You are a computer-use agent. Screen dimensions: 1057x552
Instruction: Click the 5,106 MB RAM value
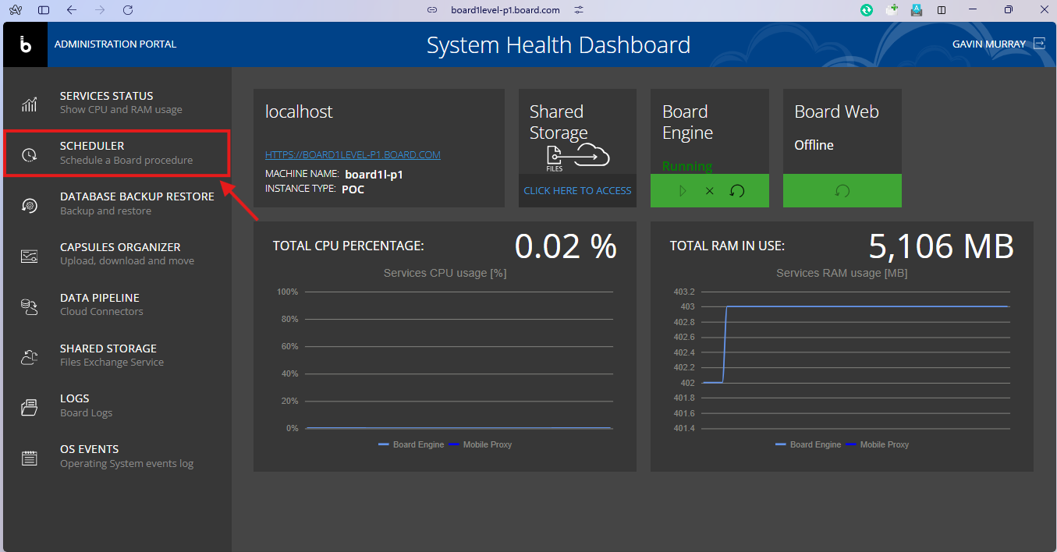941,246
